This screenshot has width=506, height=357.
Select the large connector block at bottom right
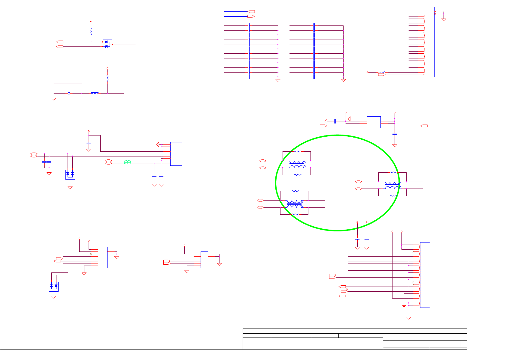425,275
